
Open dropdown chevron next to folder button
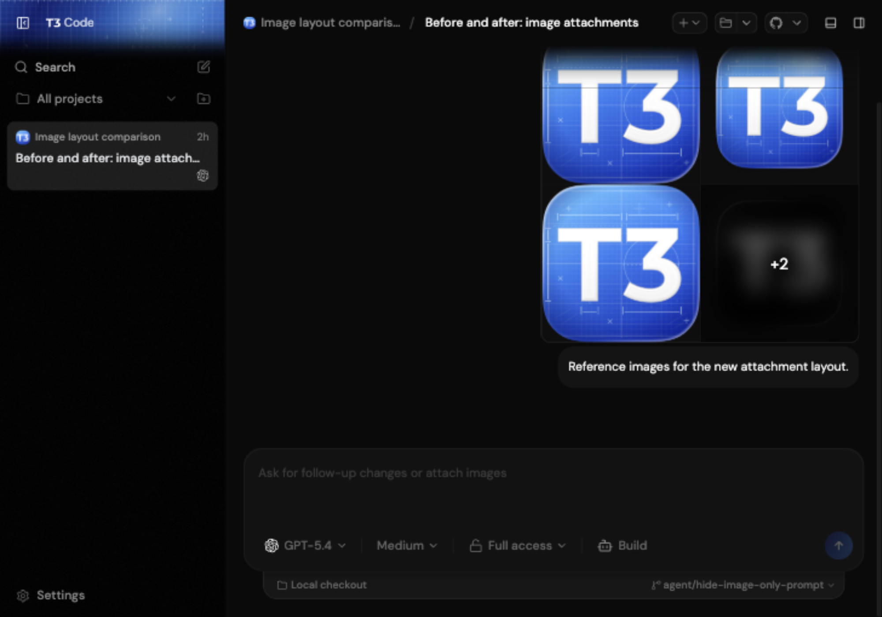[746, 22]
